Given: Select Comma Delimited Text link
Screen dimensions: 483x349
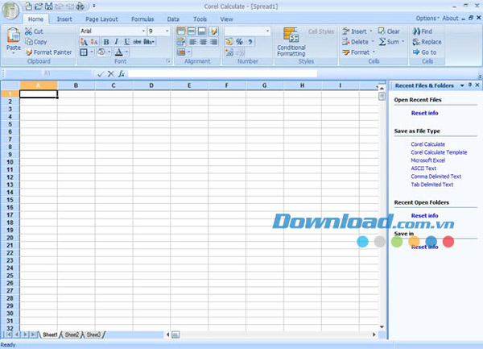Looking at the screenshot, I should [436, 177].
